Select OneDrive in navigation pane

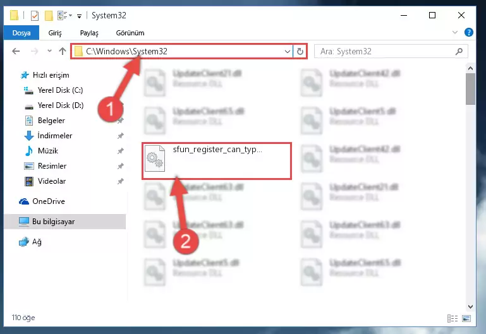tap(49, 201)
